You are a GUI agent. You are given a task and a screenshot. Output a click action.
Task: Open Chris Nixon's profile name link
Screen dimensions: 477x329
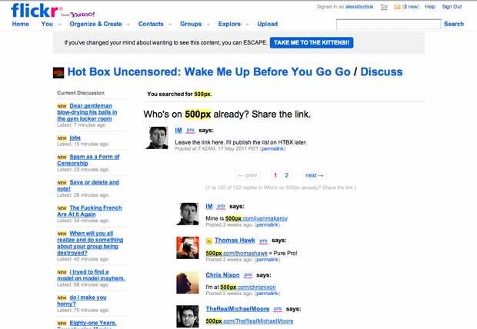(x=222, y=275)
